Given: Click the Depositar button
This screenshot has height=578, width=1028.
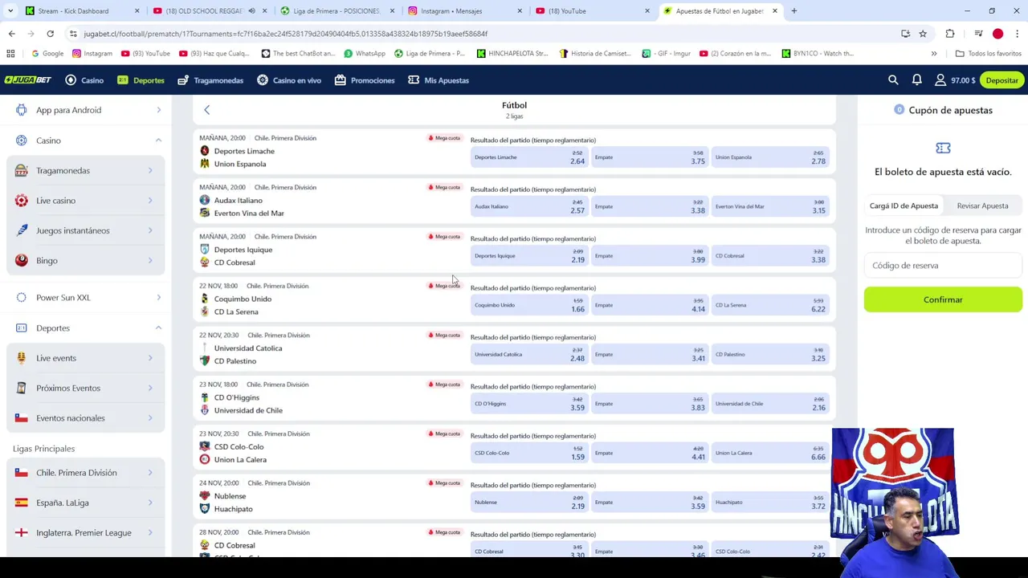Looking at the screenshot, I should point(1001,80).
